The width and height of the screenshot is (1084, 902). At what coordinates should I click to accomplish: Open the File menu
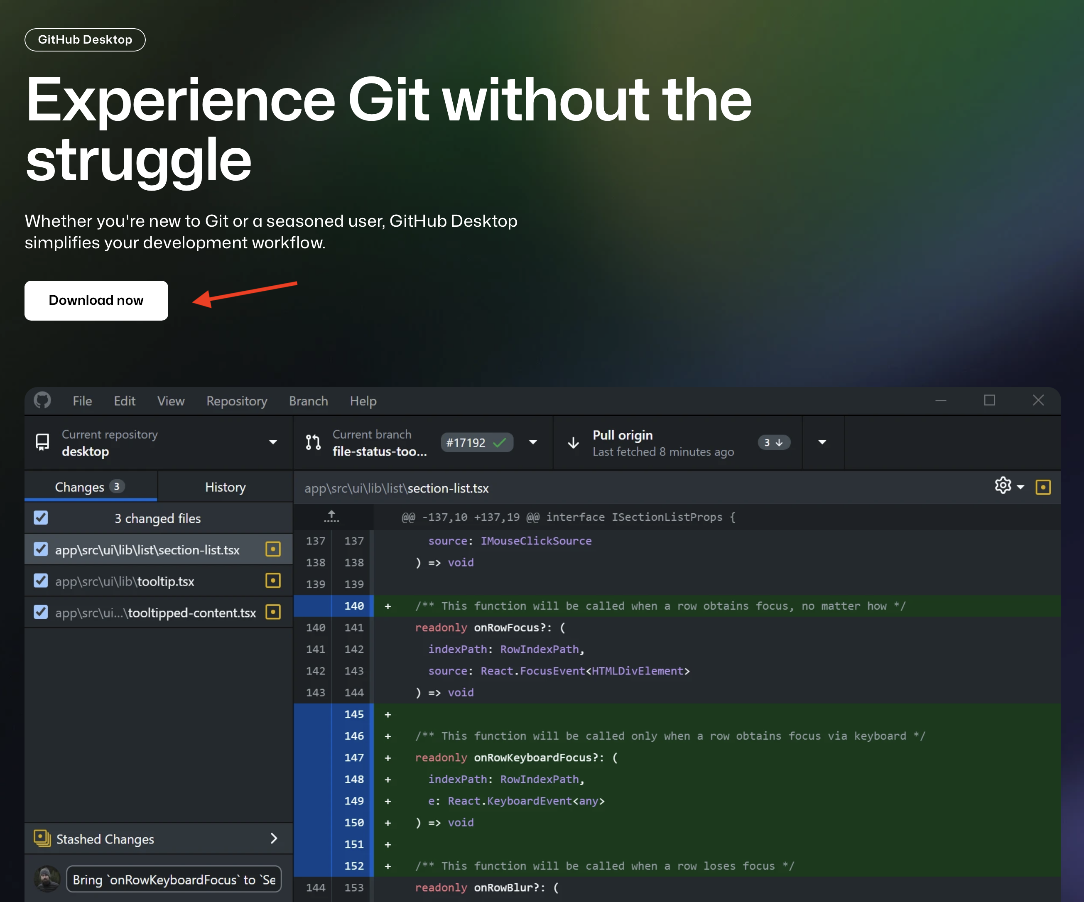point(82,401)
